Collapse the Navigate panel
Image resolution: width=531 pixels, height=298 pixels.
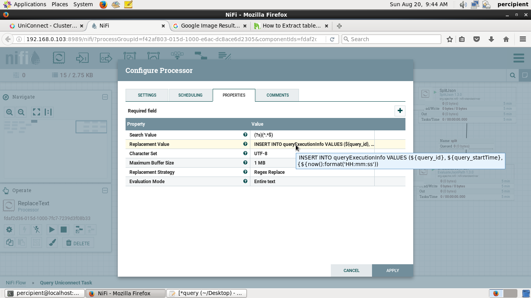pyautogui.click(x=105, y=97)
